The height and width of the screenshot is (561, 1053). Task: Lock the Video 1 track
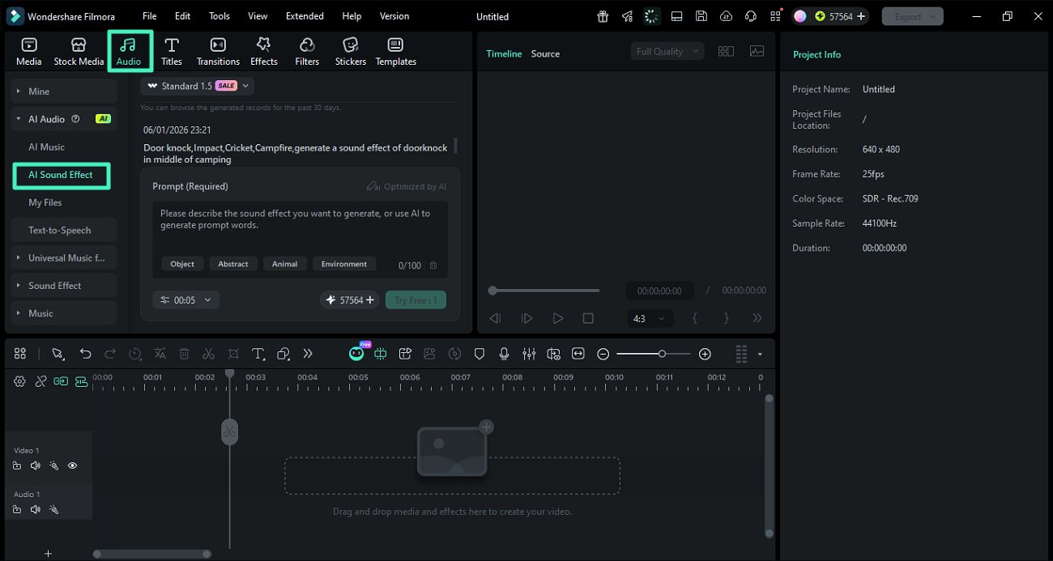(17, 465)
